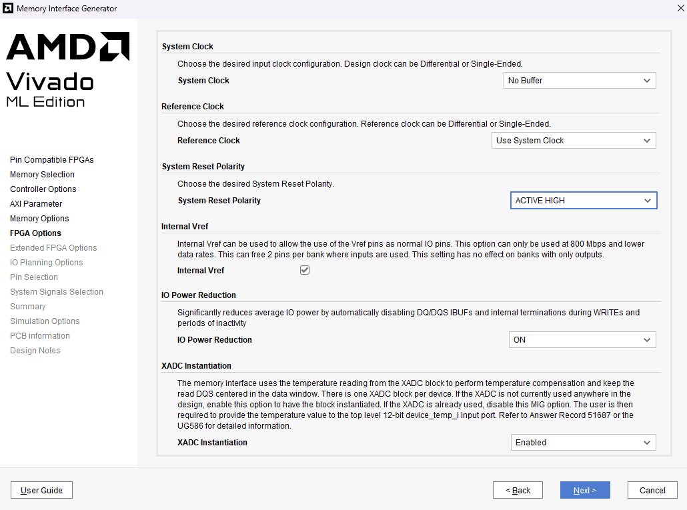Click the Internal Vref label text
Screen dimensions: 687x510
201,271
